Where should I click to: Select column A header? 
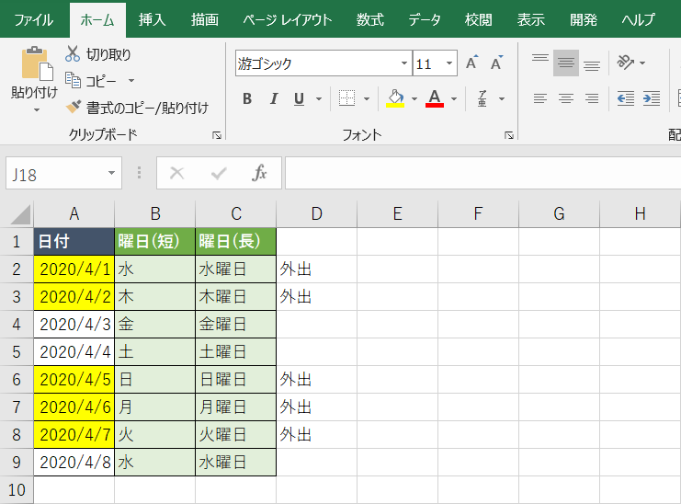click(x=74, y=213)
